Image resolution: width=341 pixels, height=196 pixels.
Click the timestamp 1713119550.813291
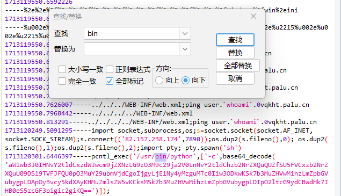pyautogui.click(x=37, y=122)
